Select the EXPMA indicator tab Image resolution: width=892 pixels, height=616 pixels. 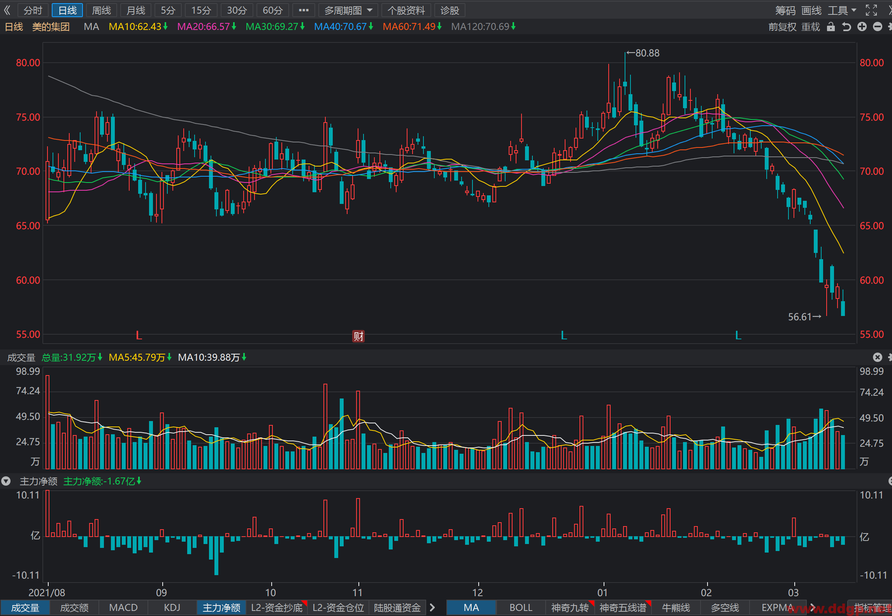pyautogui.click(x=778, y=608)
